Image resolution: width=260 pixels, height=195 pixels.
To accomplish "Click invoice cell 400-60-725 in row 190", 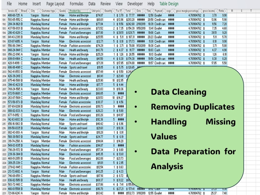I will click(x=14, y=15).
